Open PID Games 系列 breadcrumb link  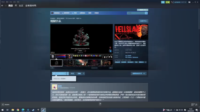tap(70, 18)
